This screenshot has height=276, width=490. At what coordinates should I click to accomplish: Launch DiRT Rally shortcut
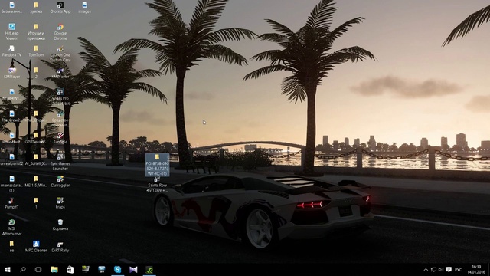(x=60, y=246)
